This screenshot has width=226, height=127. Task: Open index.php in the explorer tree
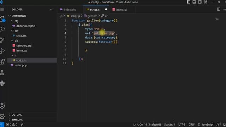(x=32, y=65)
